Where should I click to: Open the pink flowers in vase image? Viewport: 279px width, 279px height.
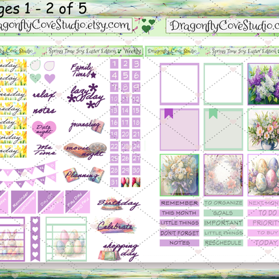point(263,129)
